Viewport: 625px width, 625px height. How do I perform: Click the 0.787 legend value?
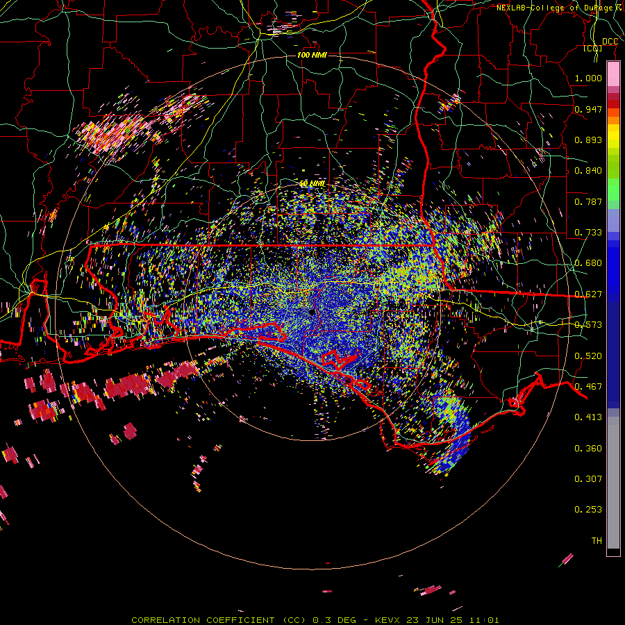[x=588, y=201]
